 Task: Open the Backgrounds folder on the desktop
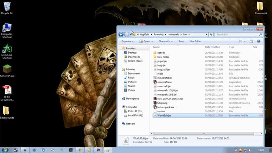(x=7, y=113)
